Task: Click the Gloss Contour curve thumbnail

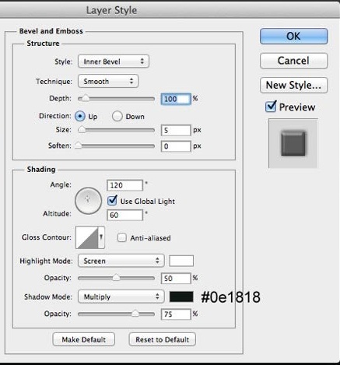Action: (87, 237)
